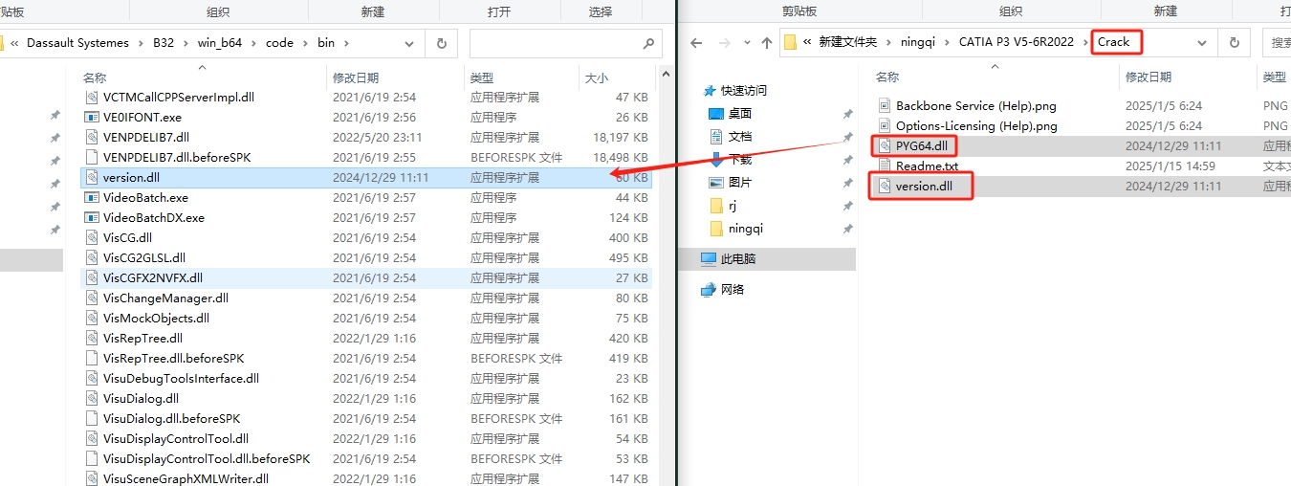Click the Network (网络) icon
1291x486 pixels.
coord(709,289)
